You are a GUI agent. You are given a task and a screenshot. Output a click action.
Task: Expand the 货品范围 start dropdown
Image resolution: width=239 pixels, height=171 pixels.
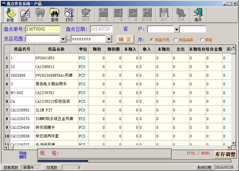[x=63, y=39]
